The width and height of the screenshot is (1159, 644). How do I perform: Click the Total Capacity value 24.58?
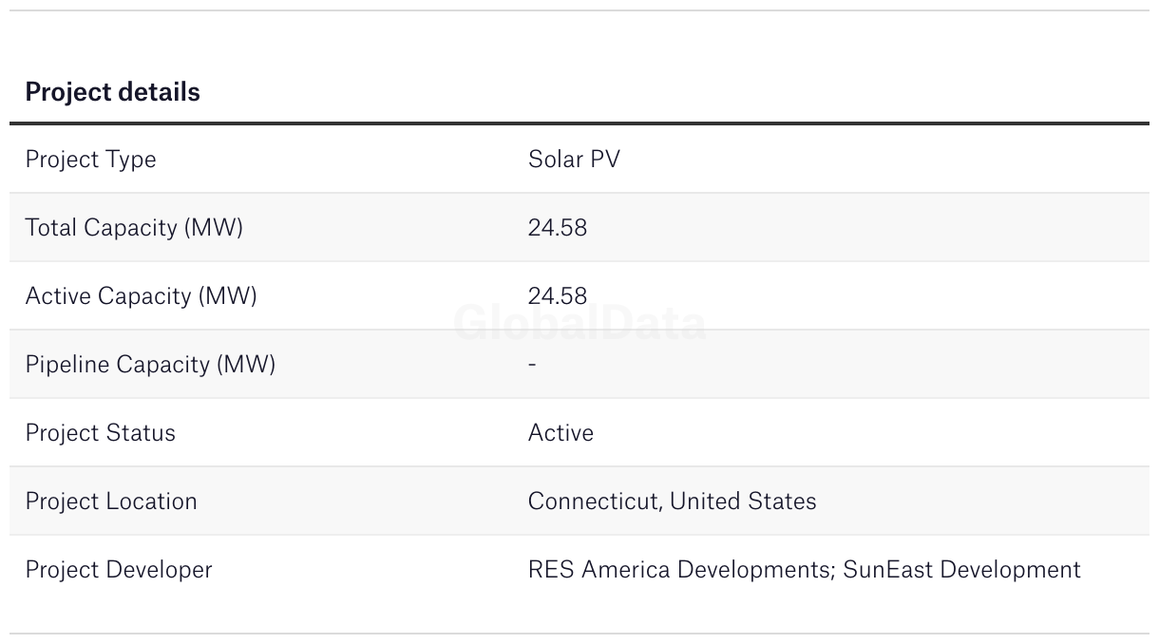(x=558, y=228)
